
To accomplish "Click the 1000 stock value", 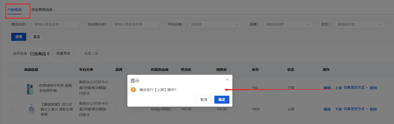I will [x=256, y=109].
